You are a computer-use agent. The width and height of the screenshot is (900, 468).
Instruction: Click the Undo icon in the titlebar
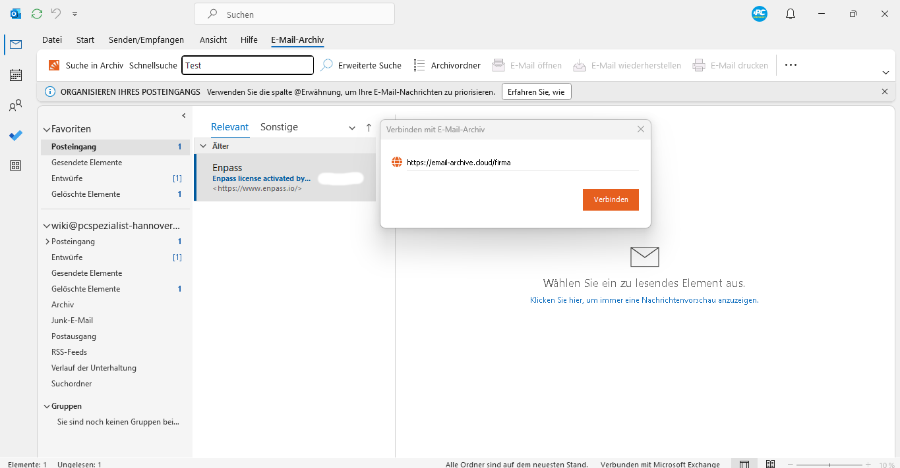coord(57,13)
